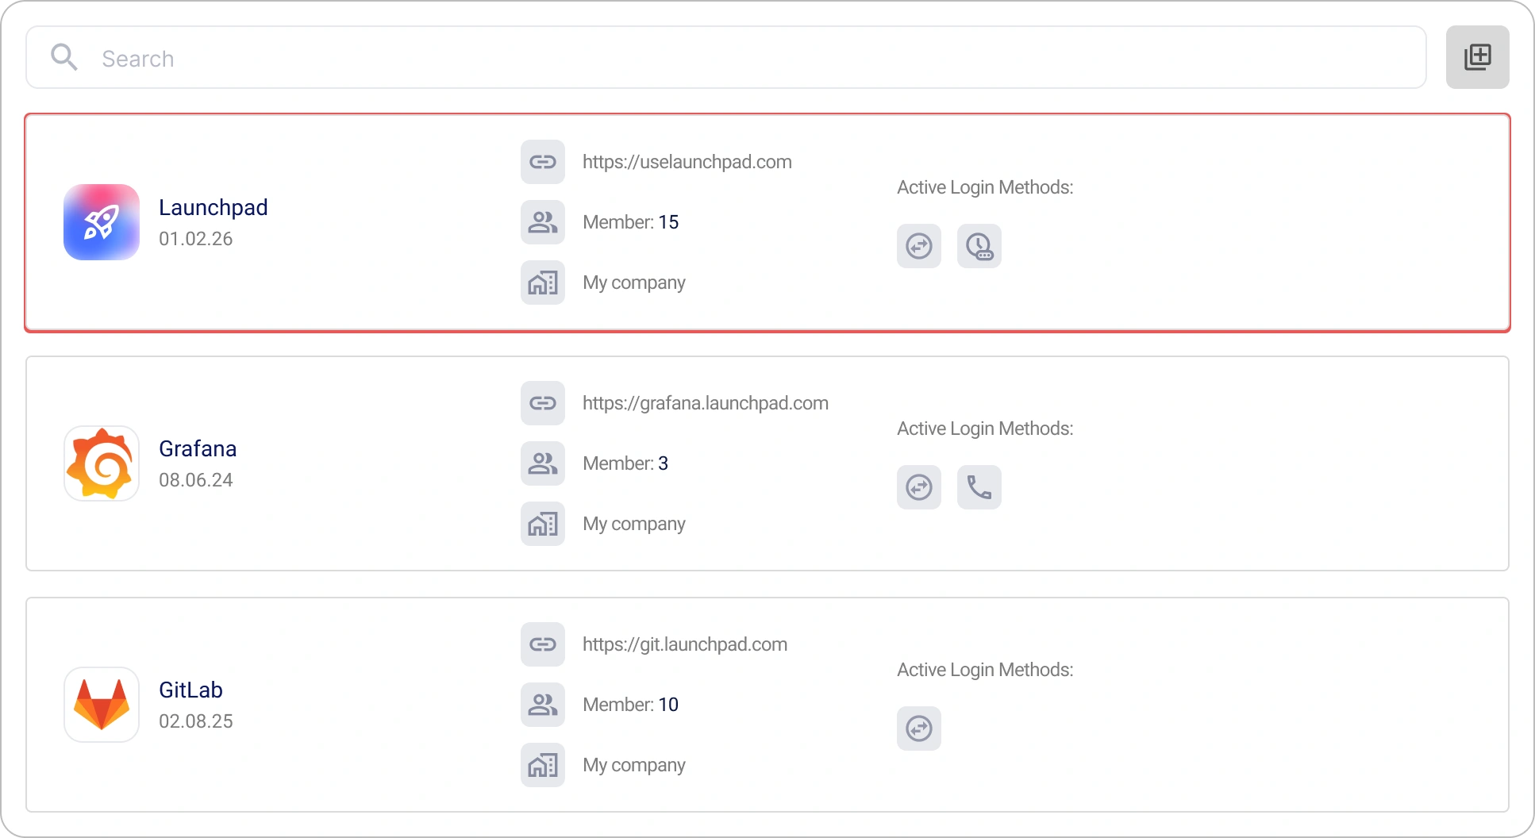Viewport: 1535px width, 838px height.
Task: Open the add new application button
Action: (1478, 56)
